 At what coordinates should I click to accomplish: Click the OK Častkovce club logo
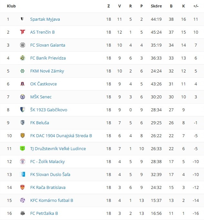click(x=22, y=84)
